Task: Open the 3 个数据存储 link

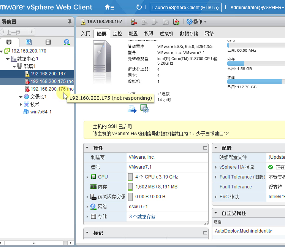Action: [x=142, y=217]
